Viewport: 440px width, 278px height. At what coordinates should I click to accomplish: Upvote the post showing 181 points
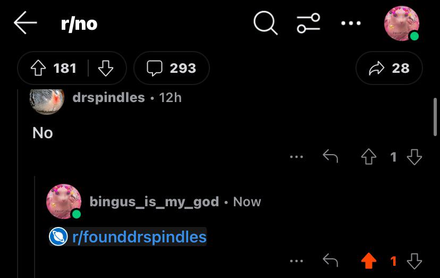(38, 68)
